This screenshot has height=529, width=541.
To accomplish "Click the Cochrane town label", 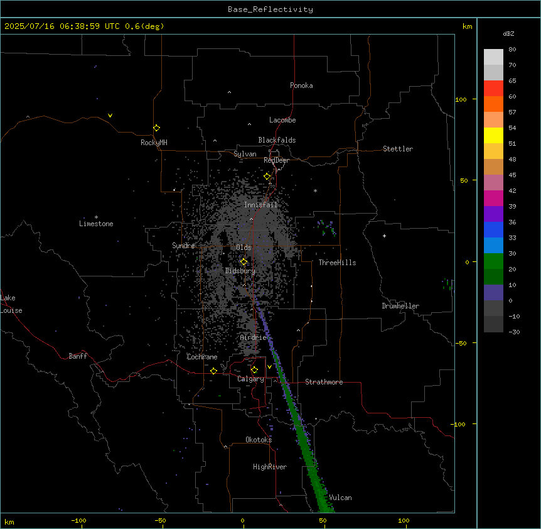I will [x=202, y=357].
